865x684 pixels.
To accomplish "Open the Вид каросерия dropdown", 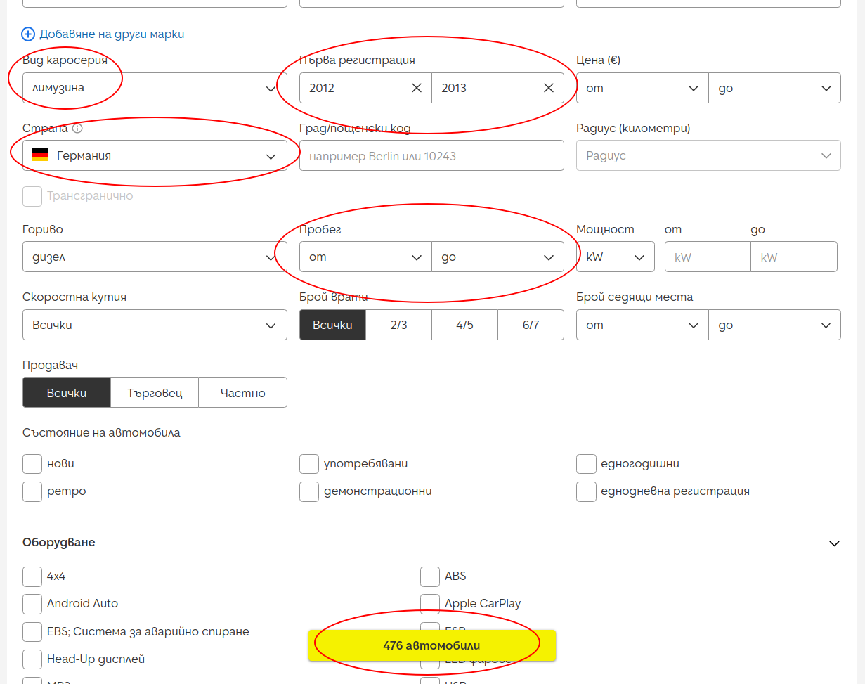I will point(155,89).
